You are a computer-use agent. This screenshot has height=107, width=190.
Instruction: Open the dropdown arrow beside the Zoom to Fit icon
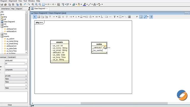click(x=46, y=4)
